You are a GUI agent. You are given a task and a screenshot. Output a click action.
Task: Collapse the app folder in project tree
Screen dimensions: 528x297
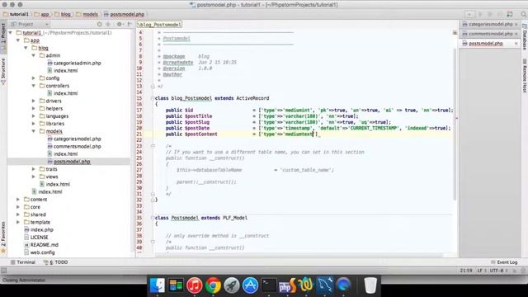tap(18, 40)
